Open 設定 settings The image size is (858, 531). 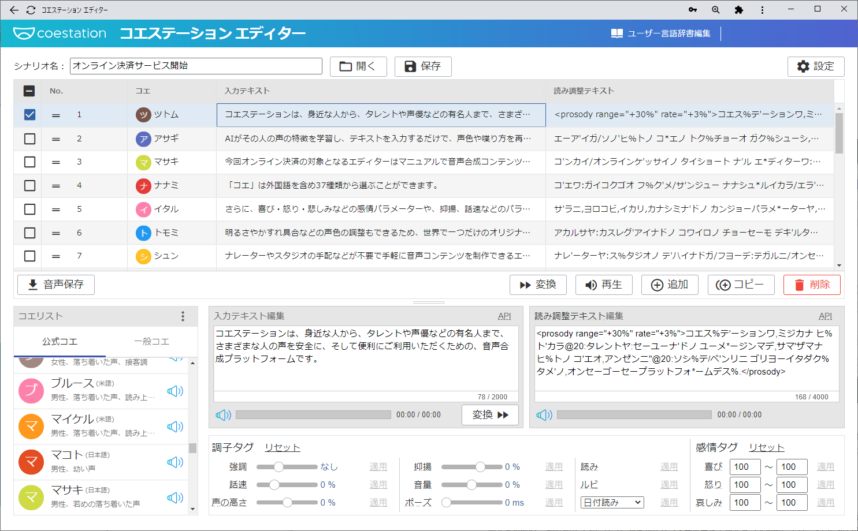click(816, 66)
